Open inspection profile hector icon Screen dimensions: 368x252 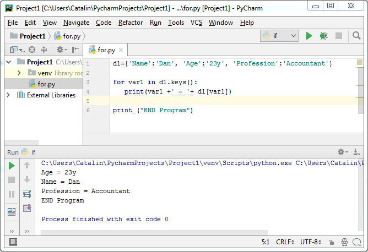pos(344,242)
